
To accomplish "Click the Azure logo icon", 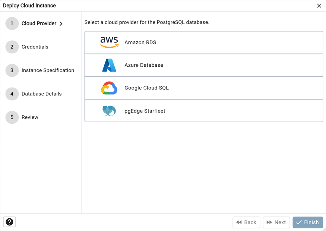I will click(x=109, y=65).
